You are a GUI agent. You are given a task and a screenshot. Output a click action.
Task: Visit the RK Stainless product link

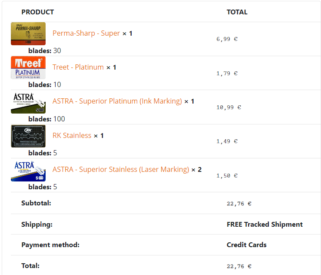tap(72, 136)
